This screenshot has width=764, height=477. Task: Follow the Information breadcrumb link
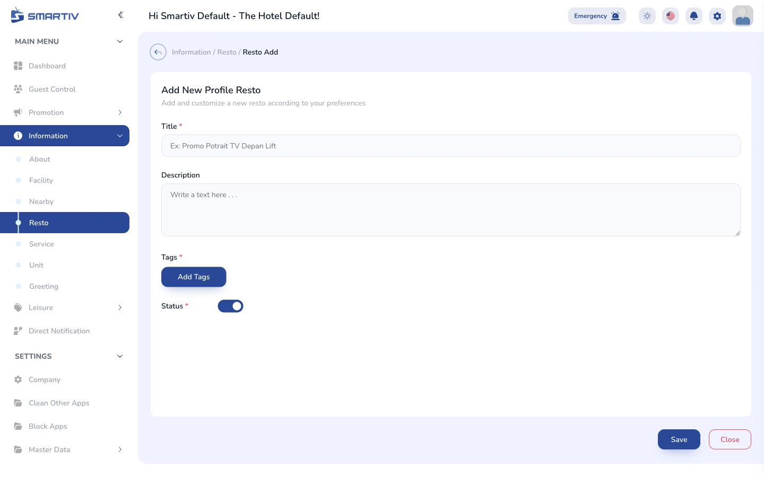pos(191,52)
